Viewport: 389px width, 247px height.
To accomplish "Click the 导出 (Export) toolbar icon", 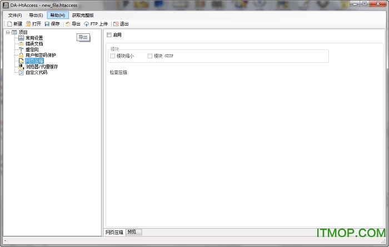I will 67,24.
